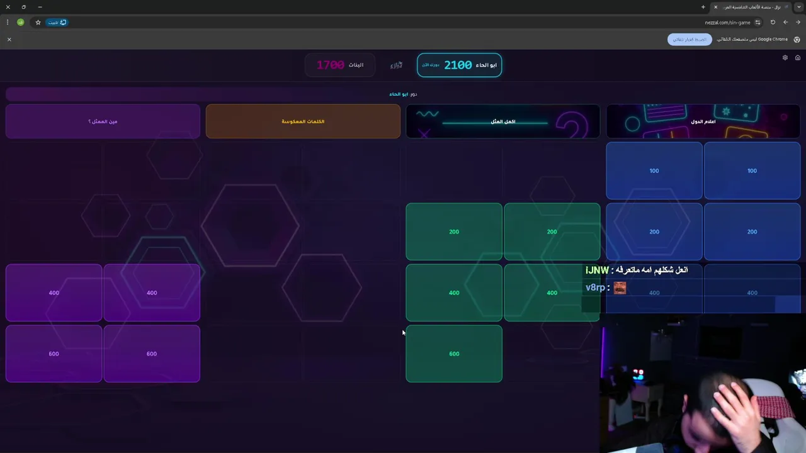Choose the green 600 card
Screen dimensions: 806x453
(454, 354)
